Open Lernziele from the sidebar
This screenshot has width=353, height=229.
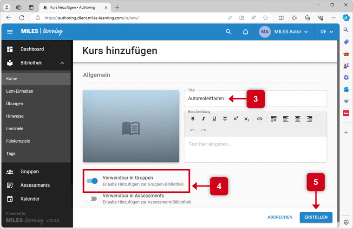coord(15,128)
